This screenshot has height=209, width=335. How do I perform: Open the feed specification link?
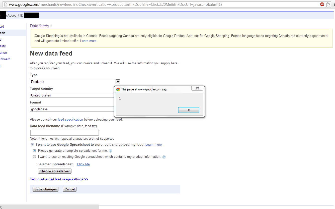tap(70, 119)
